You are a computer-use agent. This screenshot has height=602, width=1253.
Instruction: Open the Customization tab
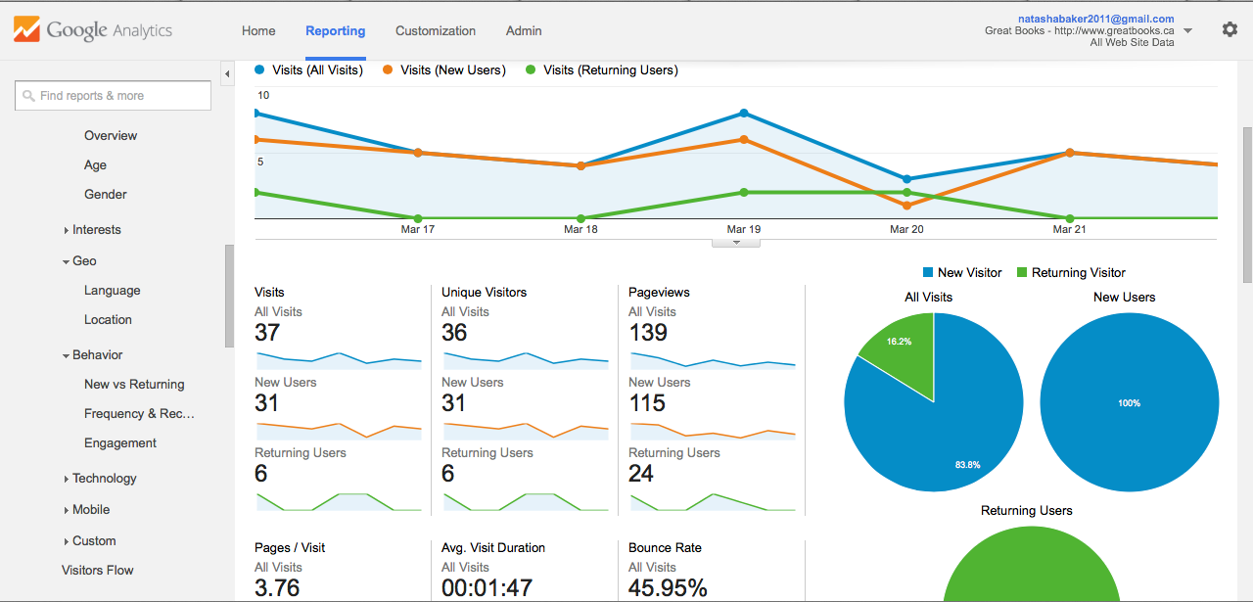[x=436, y=31]
